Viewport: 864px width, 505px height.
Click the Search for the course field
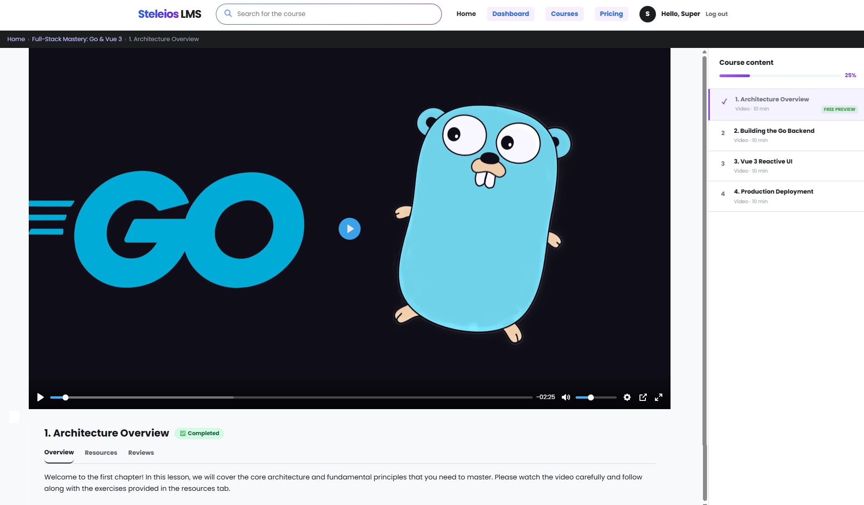329,14
